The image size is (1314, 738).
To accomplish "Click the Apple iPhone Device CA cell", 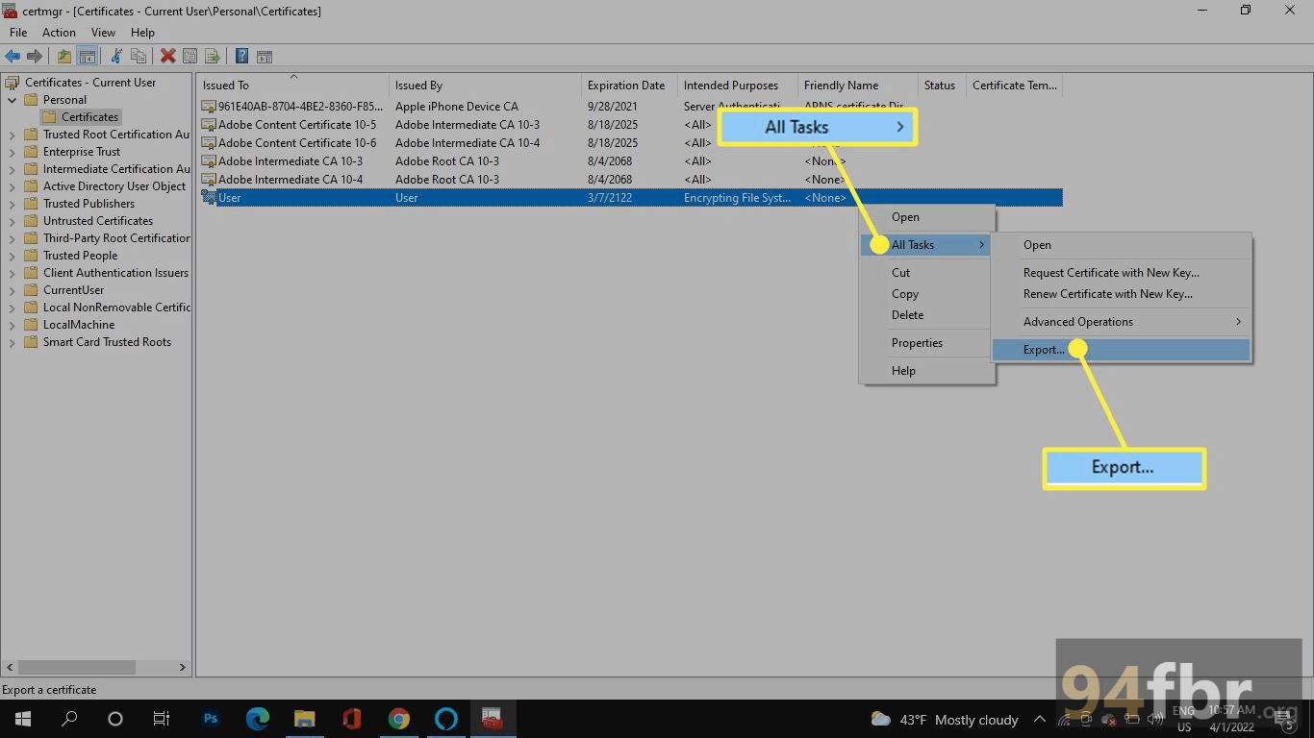I will 457,107.
